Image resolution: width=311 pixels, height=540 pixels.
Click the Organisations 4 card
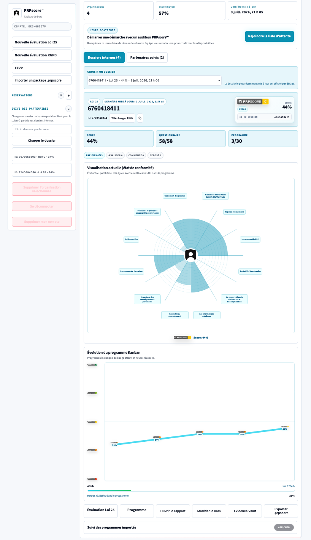coord(119,11)
